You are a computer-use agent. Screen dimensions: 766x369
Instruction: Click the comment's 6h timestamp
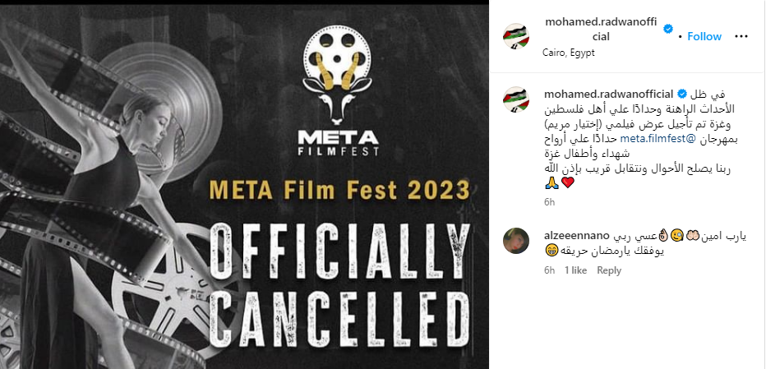[549, 270]
